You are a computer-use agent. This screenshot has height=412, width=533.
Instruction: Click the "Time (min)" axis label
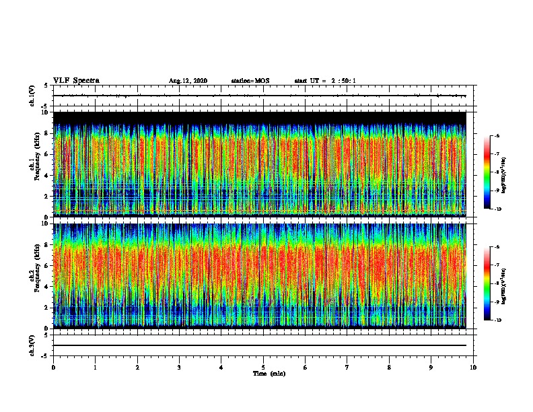click(x=269, y=374)
